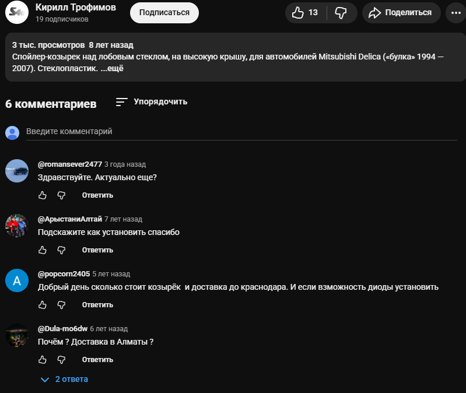Image resolution: width=466 pixels, height=393 pixels.
Task: Open Кирилл Трофимов channel avatar
Action: point(16,12)
